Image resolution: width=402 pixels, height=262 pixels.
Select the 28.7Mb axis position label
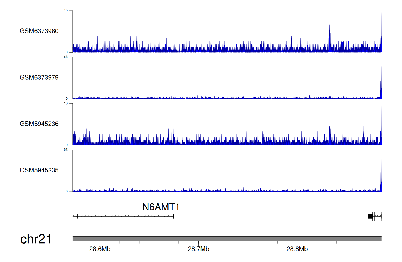click(x=198, y=249)
